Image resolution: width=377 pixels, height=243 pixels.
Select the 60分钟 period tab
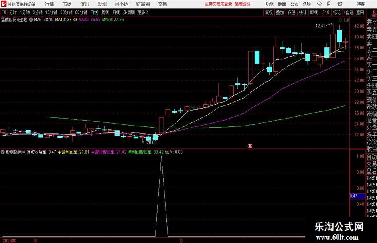coord(81,12)
